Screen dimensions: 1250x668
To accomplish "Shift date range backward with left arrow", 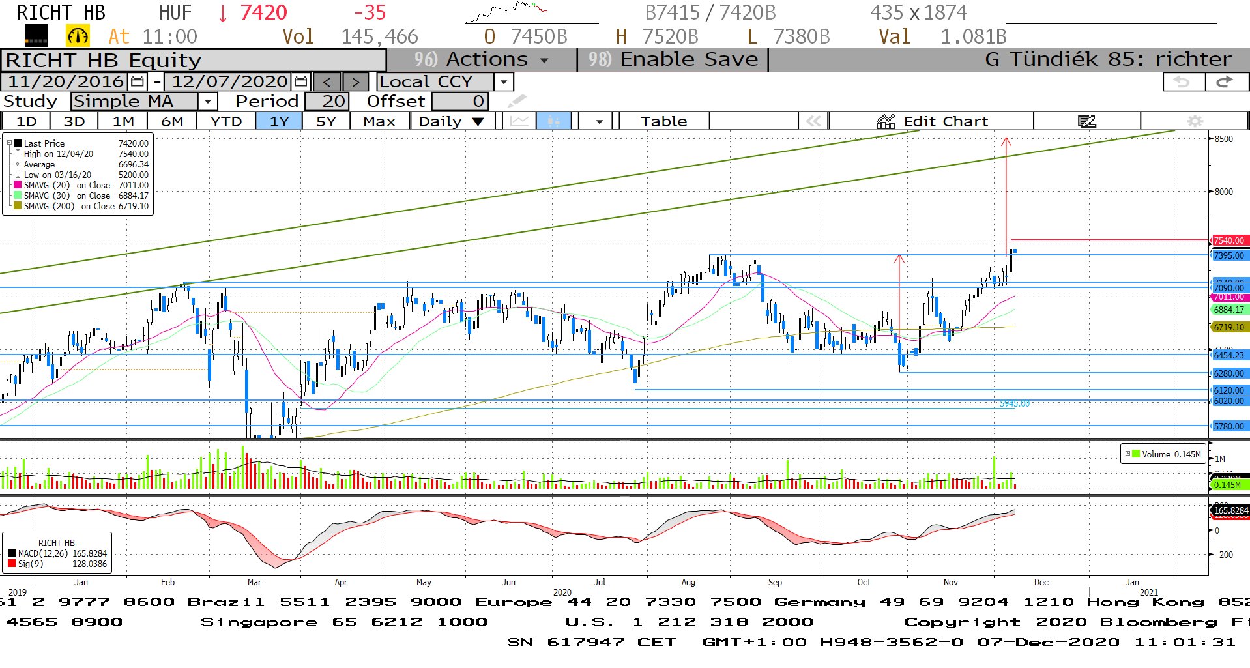I will [327, 82].
